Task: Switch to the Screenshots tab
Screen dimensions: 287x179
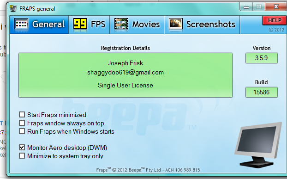Action: tap(202, 25)
